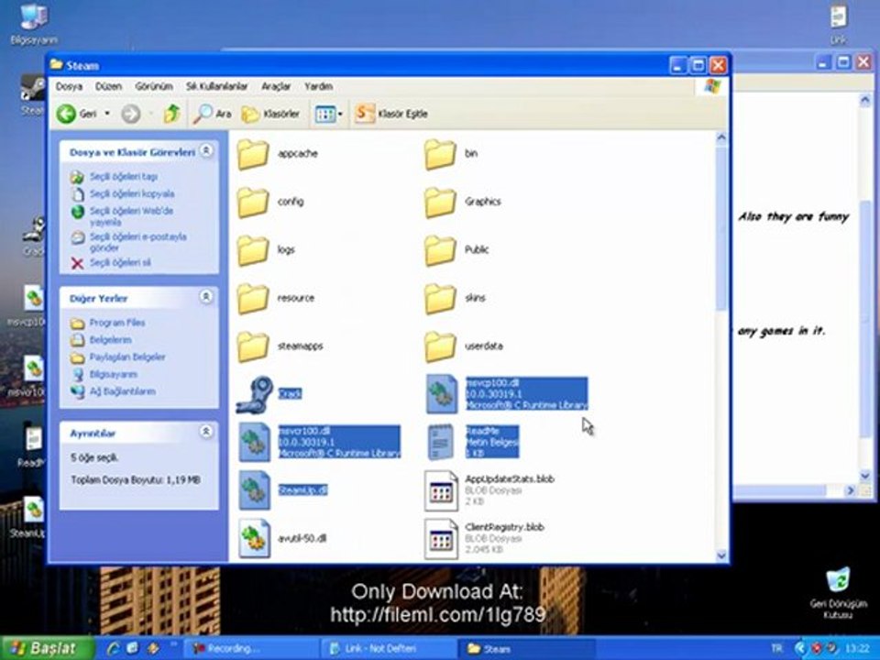This screenshot has height=660, width=880.
Task: Collapse the Ayrıntılar details panel
Action: pyautogui.click(x=206, y=432)
